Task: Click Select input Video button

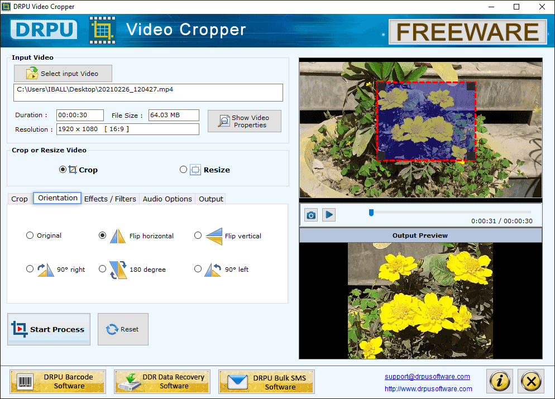Action: coord(63,74)
